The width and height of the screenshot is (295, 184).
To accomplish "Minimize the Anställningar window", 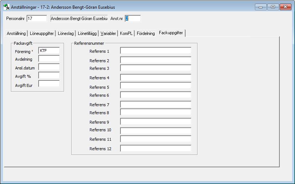I will (260, 7).
